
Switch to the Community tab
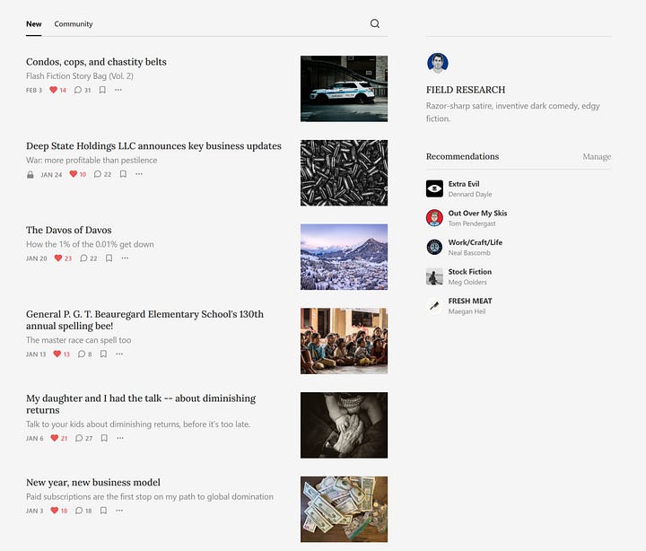[x=74, y=24]
